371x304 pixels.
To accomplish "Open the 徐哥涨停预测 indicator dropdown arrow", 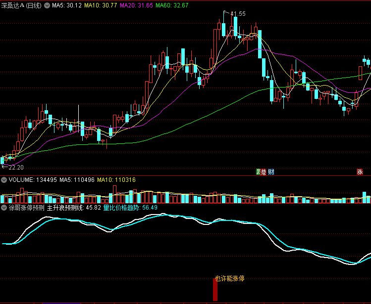I will point(4,208).
